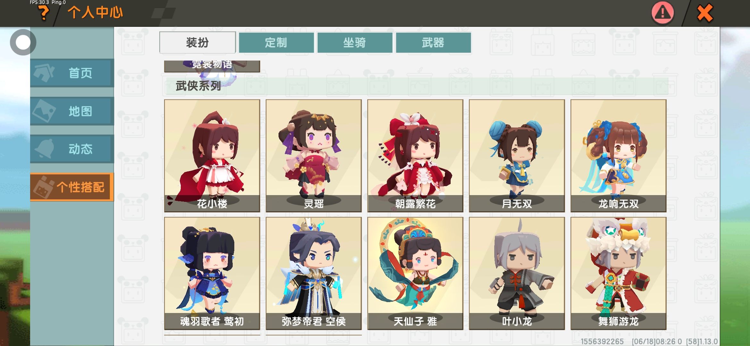The height and width of the screenshot is (346, 750).
Task: Select the 龙响无双 costume card
Action: (618, 156)
